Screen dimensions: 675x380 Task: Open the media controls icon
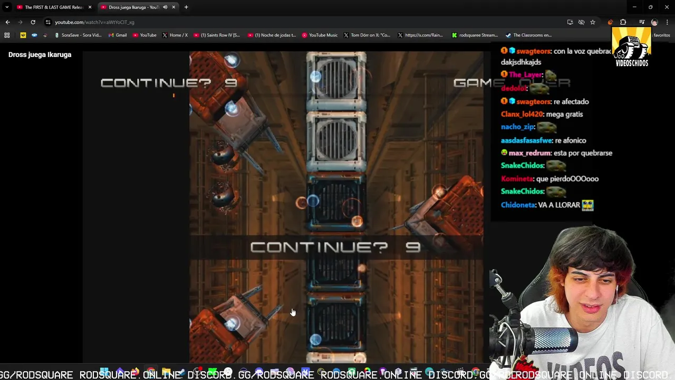click(642, 22)
